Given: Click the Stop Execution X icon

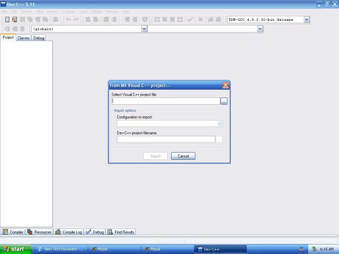Looking at the screenshot, I should click(x=201, y=20).
